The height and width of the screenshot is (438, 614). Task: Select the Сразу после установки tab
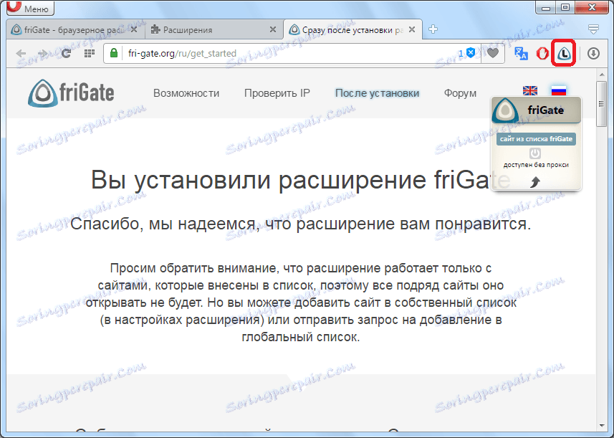(x=352, y=29)
